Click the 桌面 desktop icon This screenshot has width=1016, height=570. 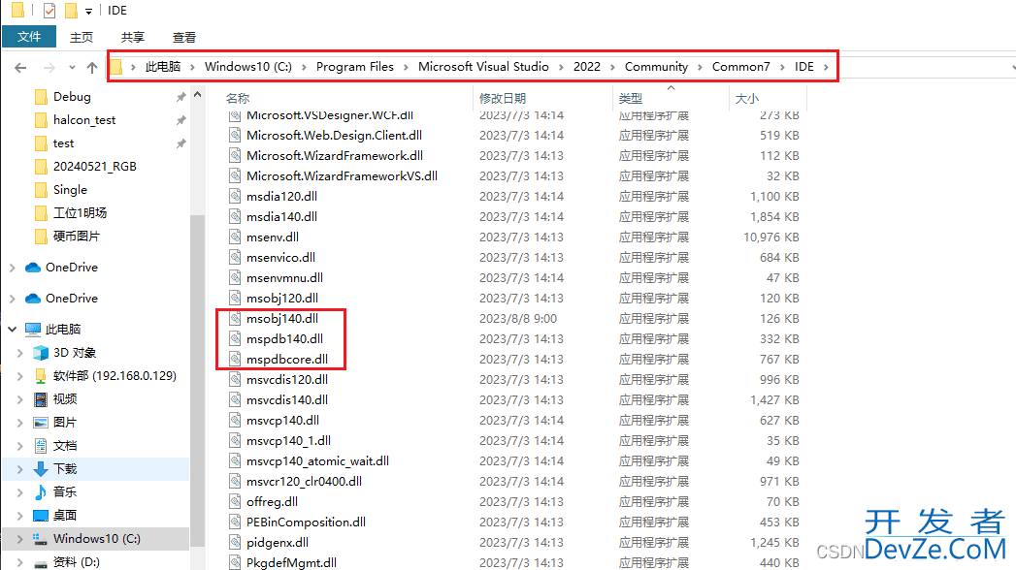pyautogui.click(x=40, y=516)
